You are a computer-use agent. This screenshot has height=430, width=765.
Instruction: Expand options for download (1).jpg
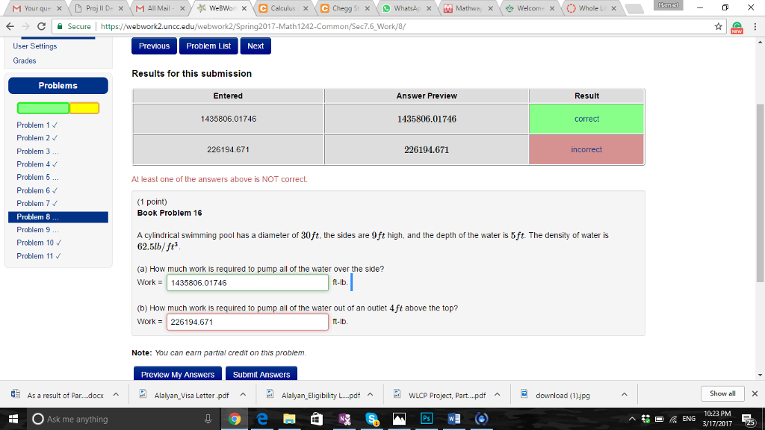coord(623,393)
